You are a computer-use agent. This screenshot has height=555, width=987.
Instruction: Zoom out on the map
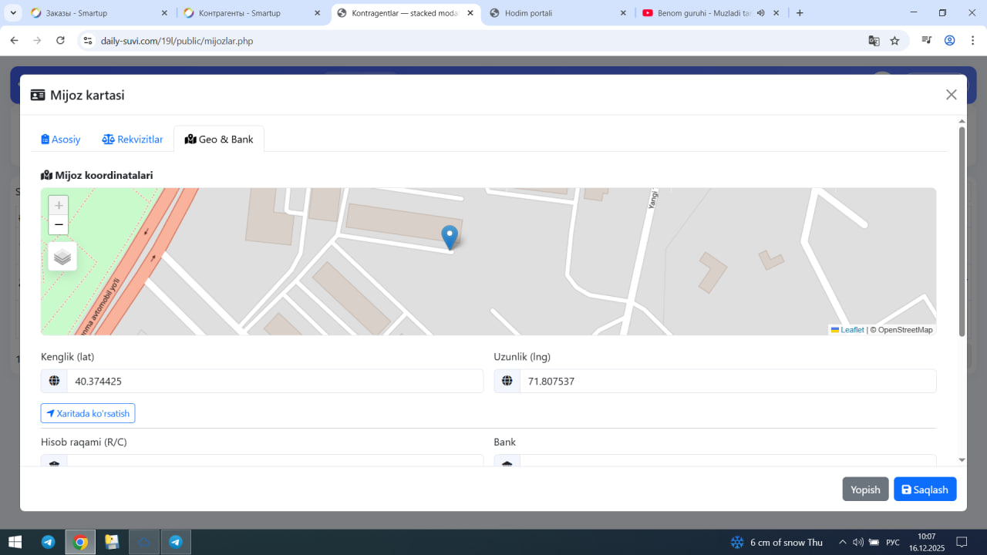coord(59,225)
